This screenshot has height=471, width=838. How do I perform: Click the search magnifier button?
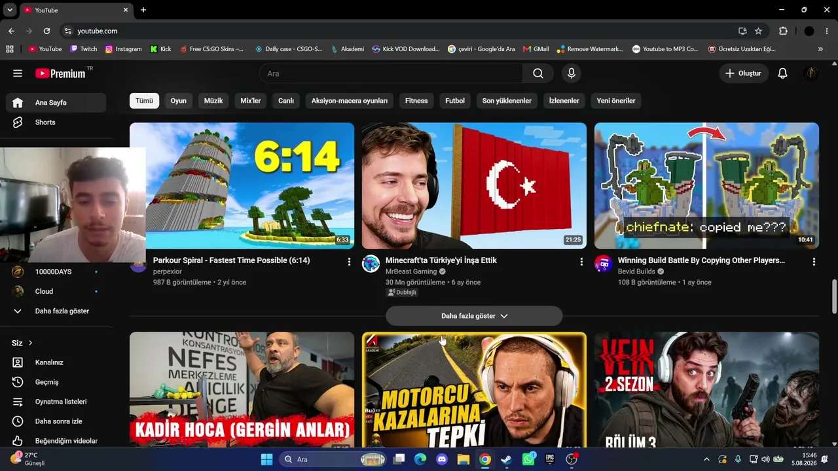click(x=538, y=73)
